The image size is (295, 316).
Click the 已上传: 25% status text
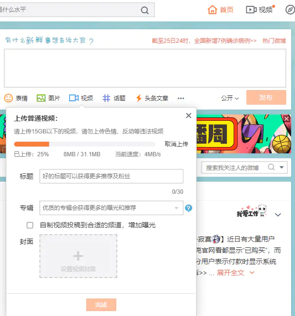pyautogui.click(x=31, y=154)
